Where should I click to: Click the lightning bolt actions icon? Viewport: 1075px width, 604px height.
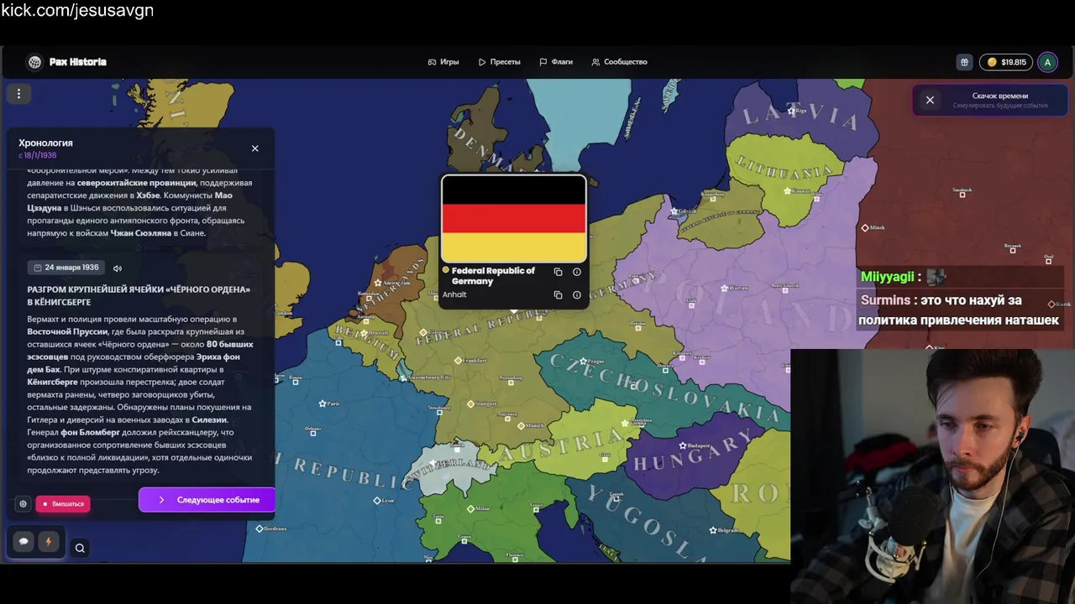(48, 542)
